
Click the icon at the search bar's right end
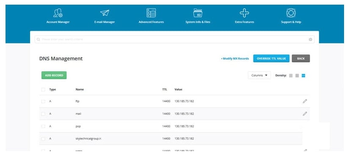[311, 40]
